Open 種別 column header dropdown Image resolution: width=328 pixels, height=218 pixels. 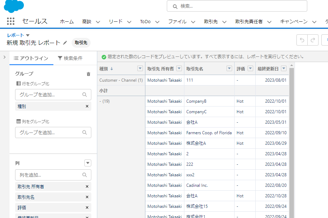click(140, 68)
